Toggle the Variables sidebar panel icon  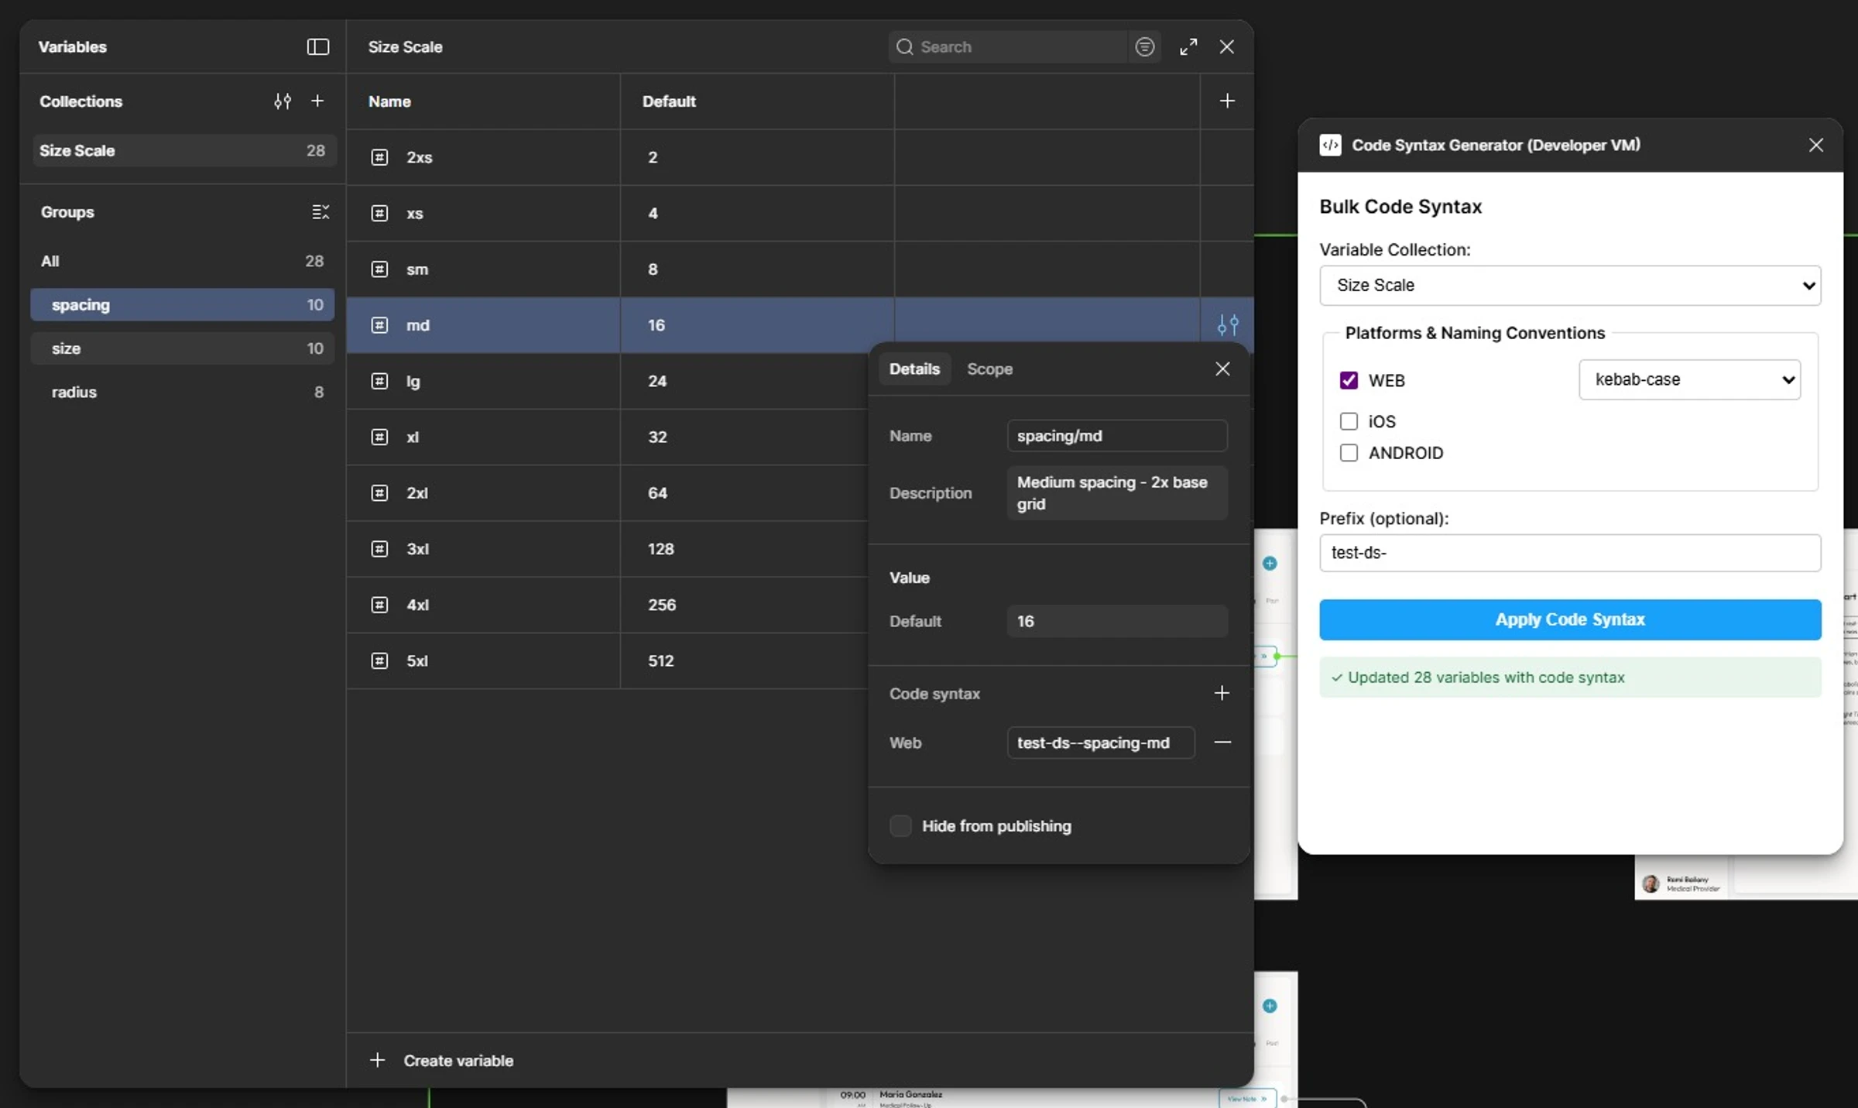click(x=317, y=46)
